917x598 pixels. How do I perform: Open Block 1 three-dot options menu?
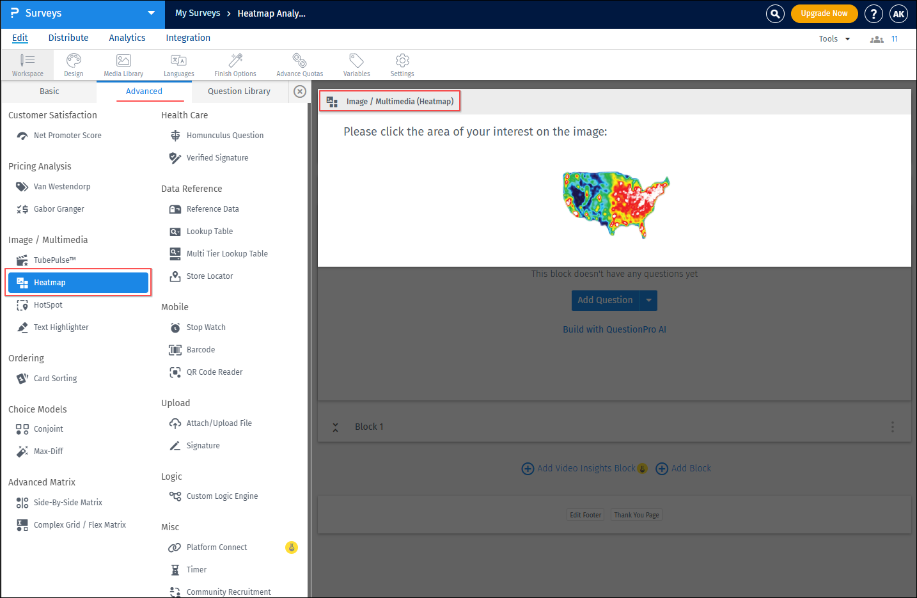tap(893, 427)
